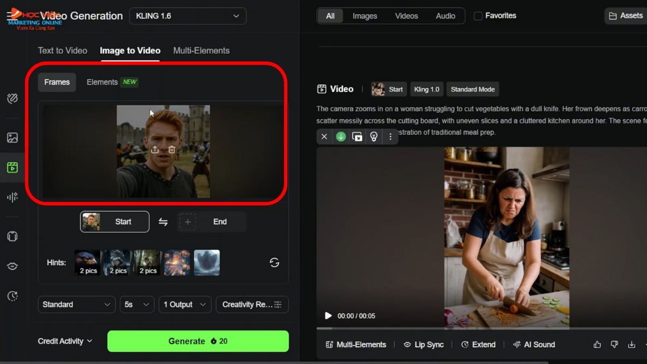Enable the Favorites checkbox
Image resolution: width=647 pixels, height=364 pixels.
478,16
